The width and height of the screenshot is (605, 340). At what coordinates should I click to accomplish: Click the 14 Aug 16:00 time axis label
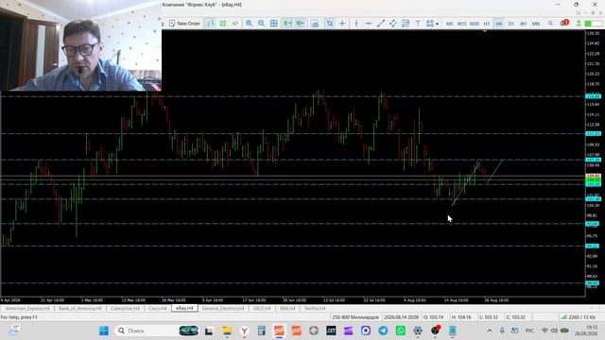(456, 300)
